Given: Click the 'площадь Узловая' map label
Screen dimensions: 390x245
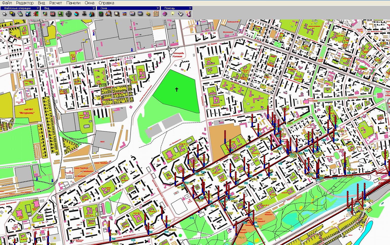Looking at the screenshot, I should coord(178,55).
